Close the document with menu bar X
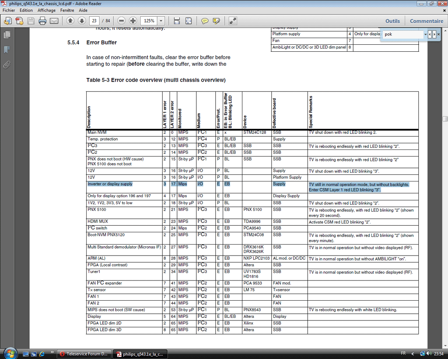The height and width of the screenshot is (359, 448). click(444, 11)
